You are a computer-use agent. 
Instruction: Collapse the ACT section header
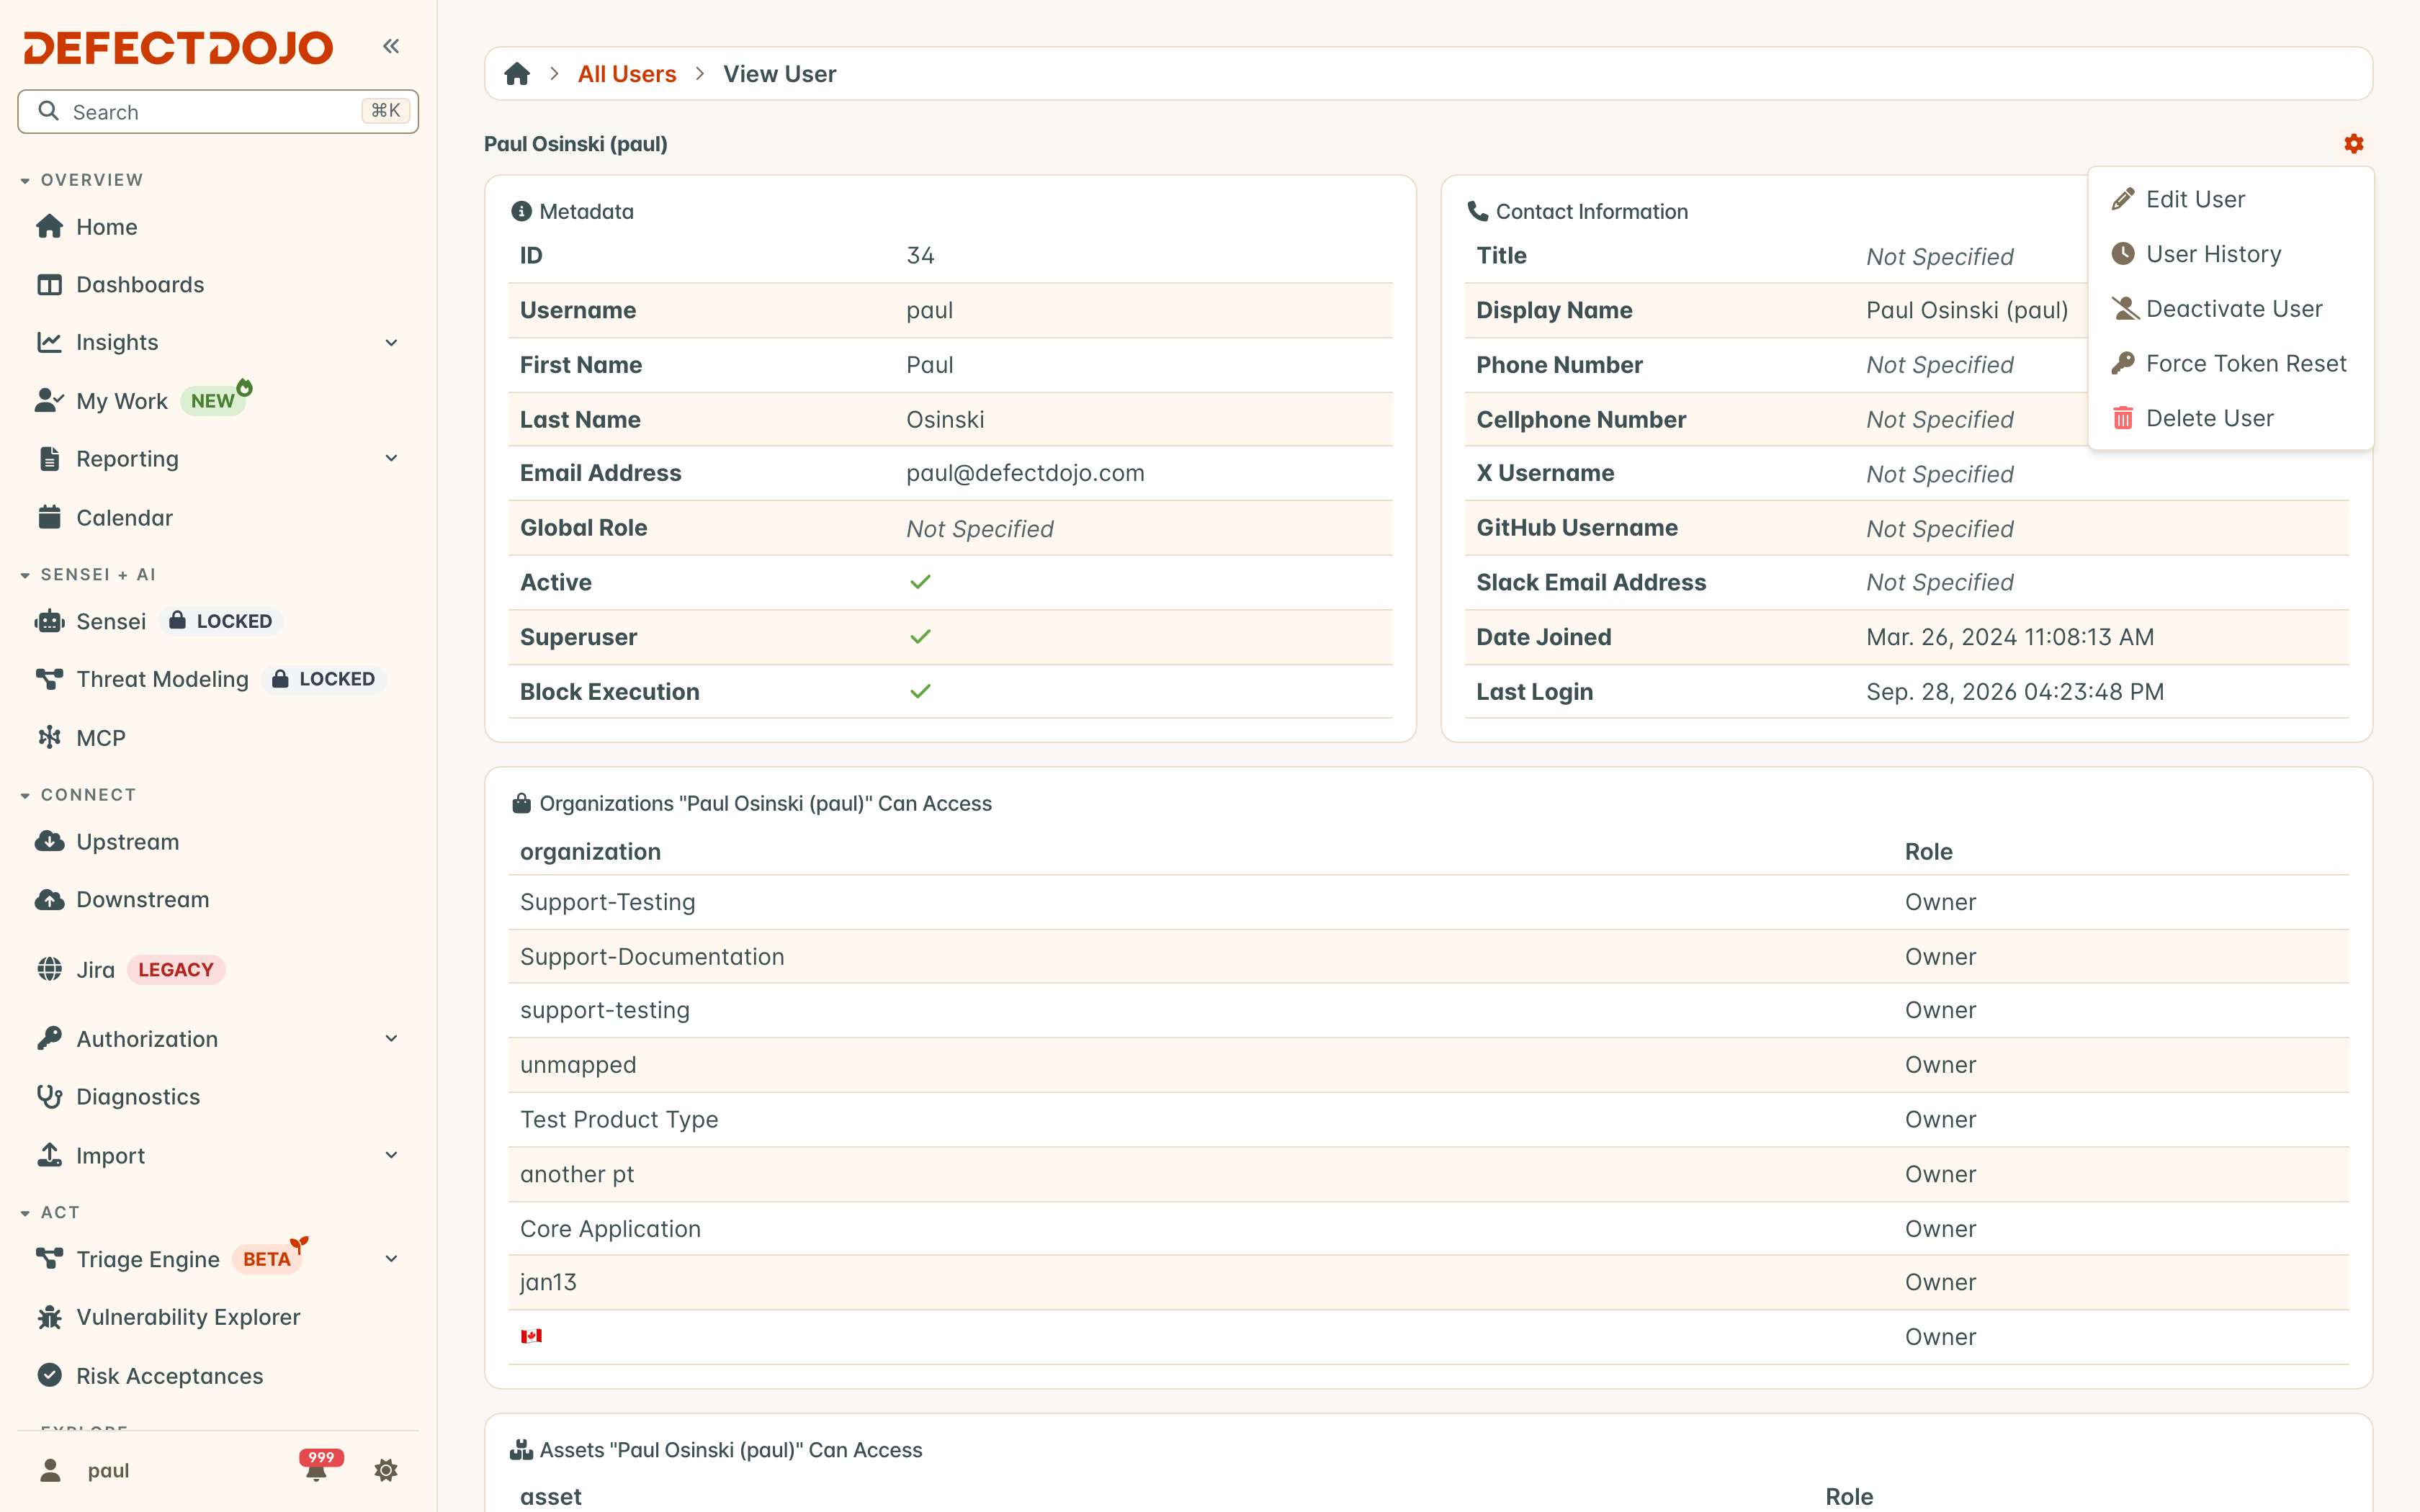tap(50, 1212)
